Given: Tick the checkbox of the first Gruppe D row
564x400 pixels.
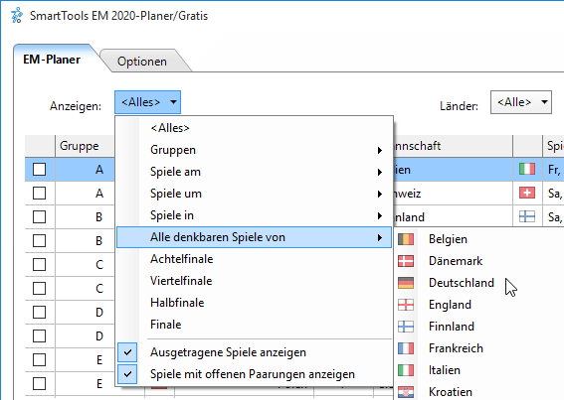Looking at the screenshot, I should coord(39,312).
